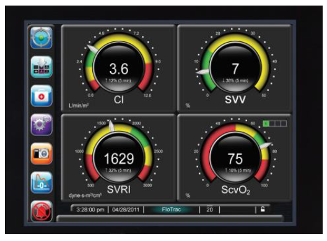The image size is (327, 241).
Task: Select the CI cockpit gauge value 3.6
Action: (119, 69)
